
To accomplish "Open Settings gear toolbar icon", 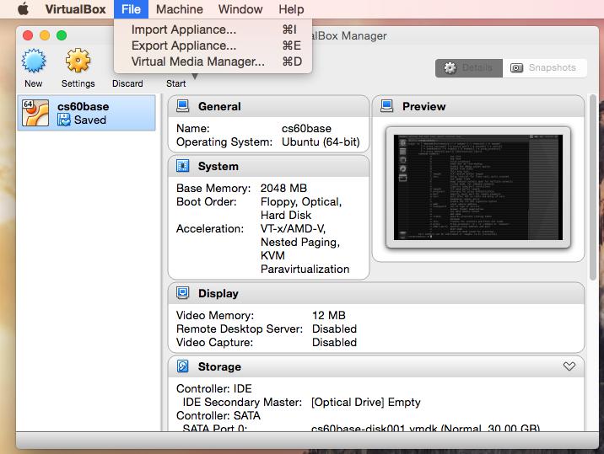I will coord(78,61).
